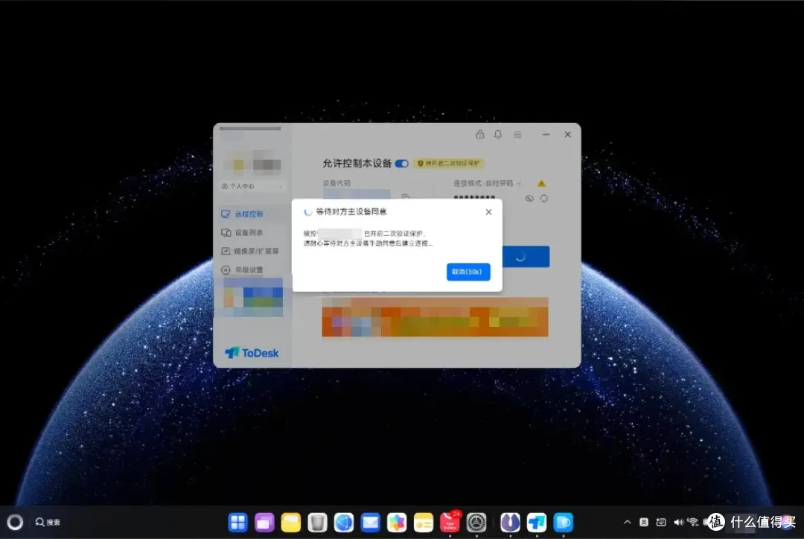Click the ToDesk logo in sidebar
The height and width of the screenshot is (539, 804).
(252, 353)
